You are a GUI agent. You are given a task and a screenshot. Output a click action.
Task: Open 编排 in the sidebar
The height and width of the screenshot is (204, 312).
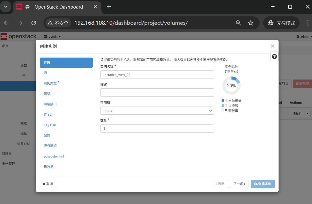24,134
